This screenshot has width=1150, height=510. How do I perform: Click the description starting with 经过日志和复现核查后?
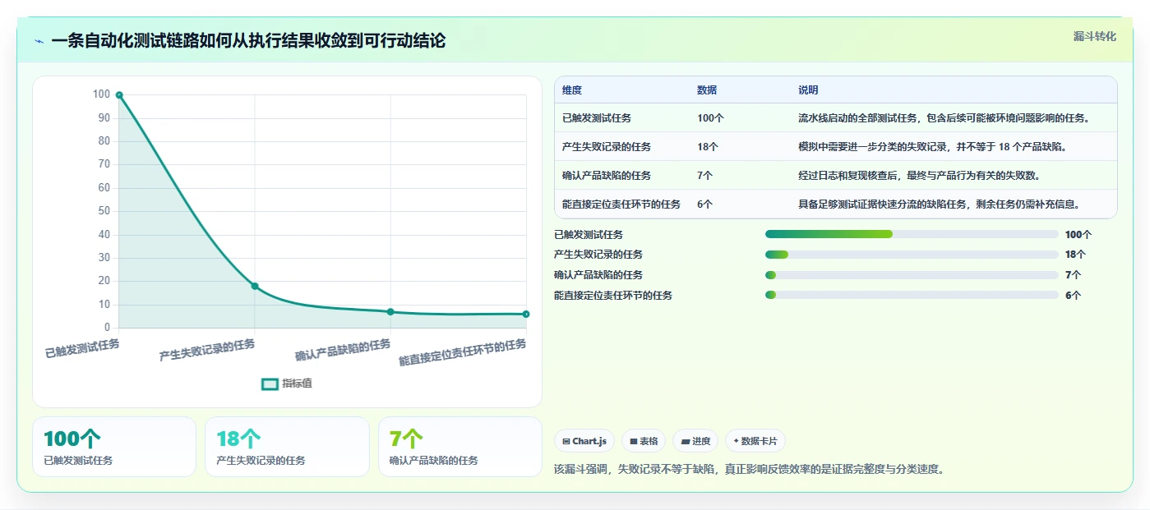click(921, 176)
